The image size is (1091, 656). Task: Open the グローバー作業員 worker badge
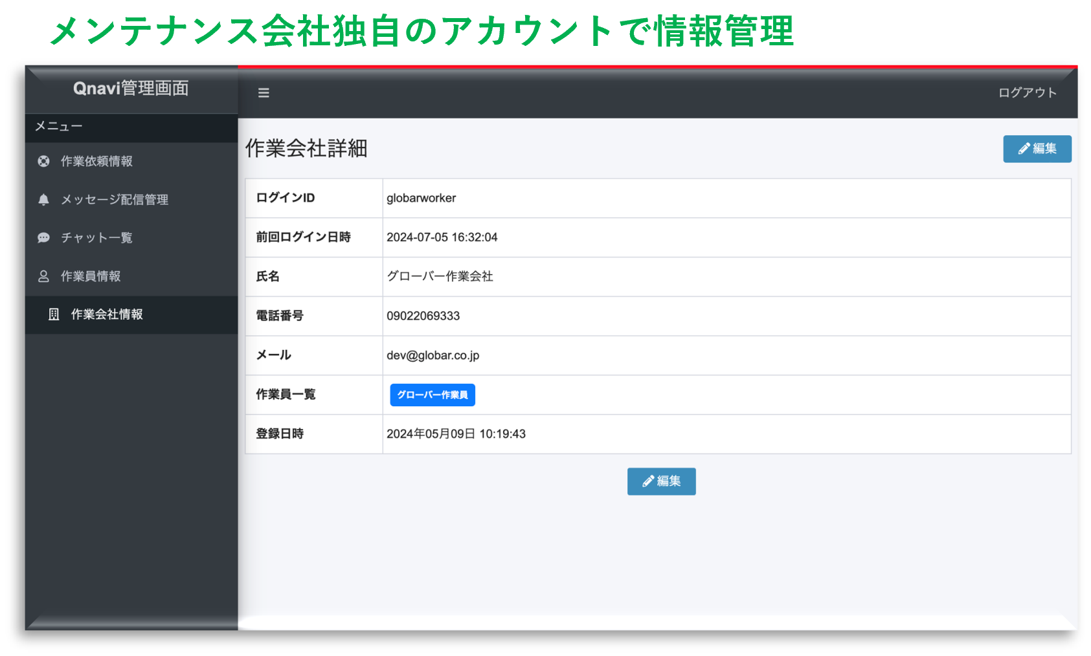(x=433, y=395)
